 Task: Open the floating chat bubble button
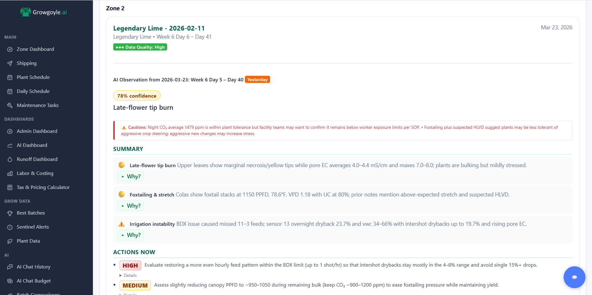pos(574,277)
